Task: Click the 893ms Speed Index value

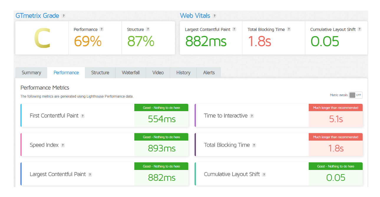Action: [x=162, y=148]
